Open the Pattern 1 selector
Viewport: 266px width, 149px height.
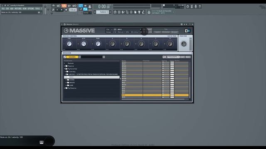pos(103,12)
